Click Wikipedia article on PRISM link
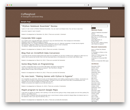The image size is (130, 110). (35, 42)
